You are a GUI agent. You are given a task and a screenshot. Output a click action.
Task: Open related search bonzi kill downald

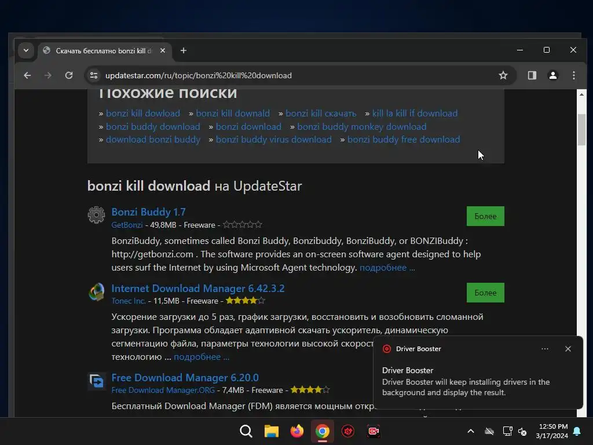[233, 113]
